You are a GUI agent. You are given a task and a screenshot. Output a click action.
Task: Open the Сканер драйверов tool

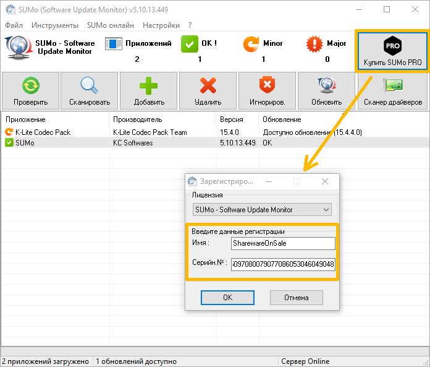393,91
